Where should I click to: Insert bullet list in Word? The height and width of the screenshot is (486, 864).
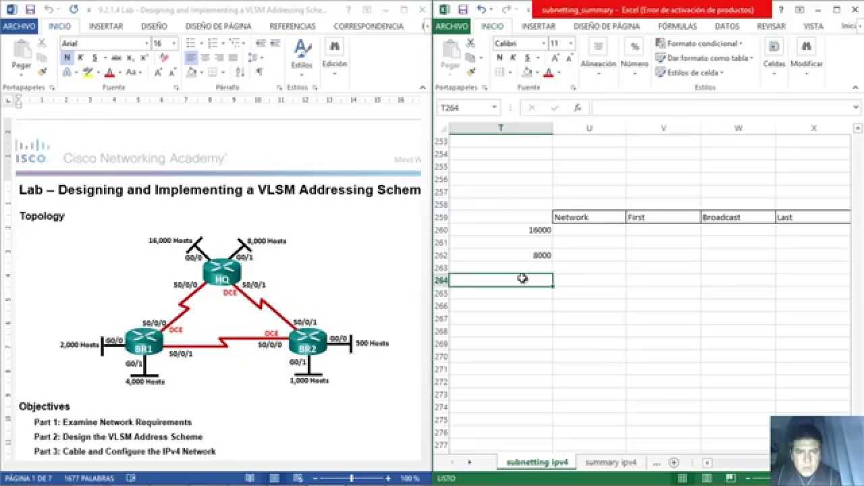(x=192, y=43)
